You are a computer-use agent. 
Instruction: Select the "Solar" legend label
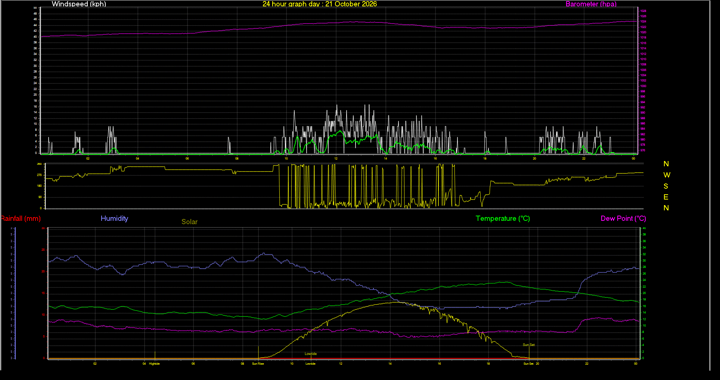(189, 222)
